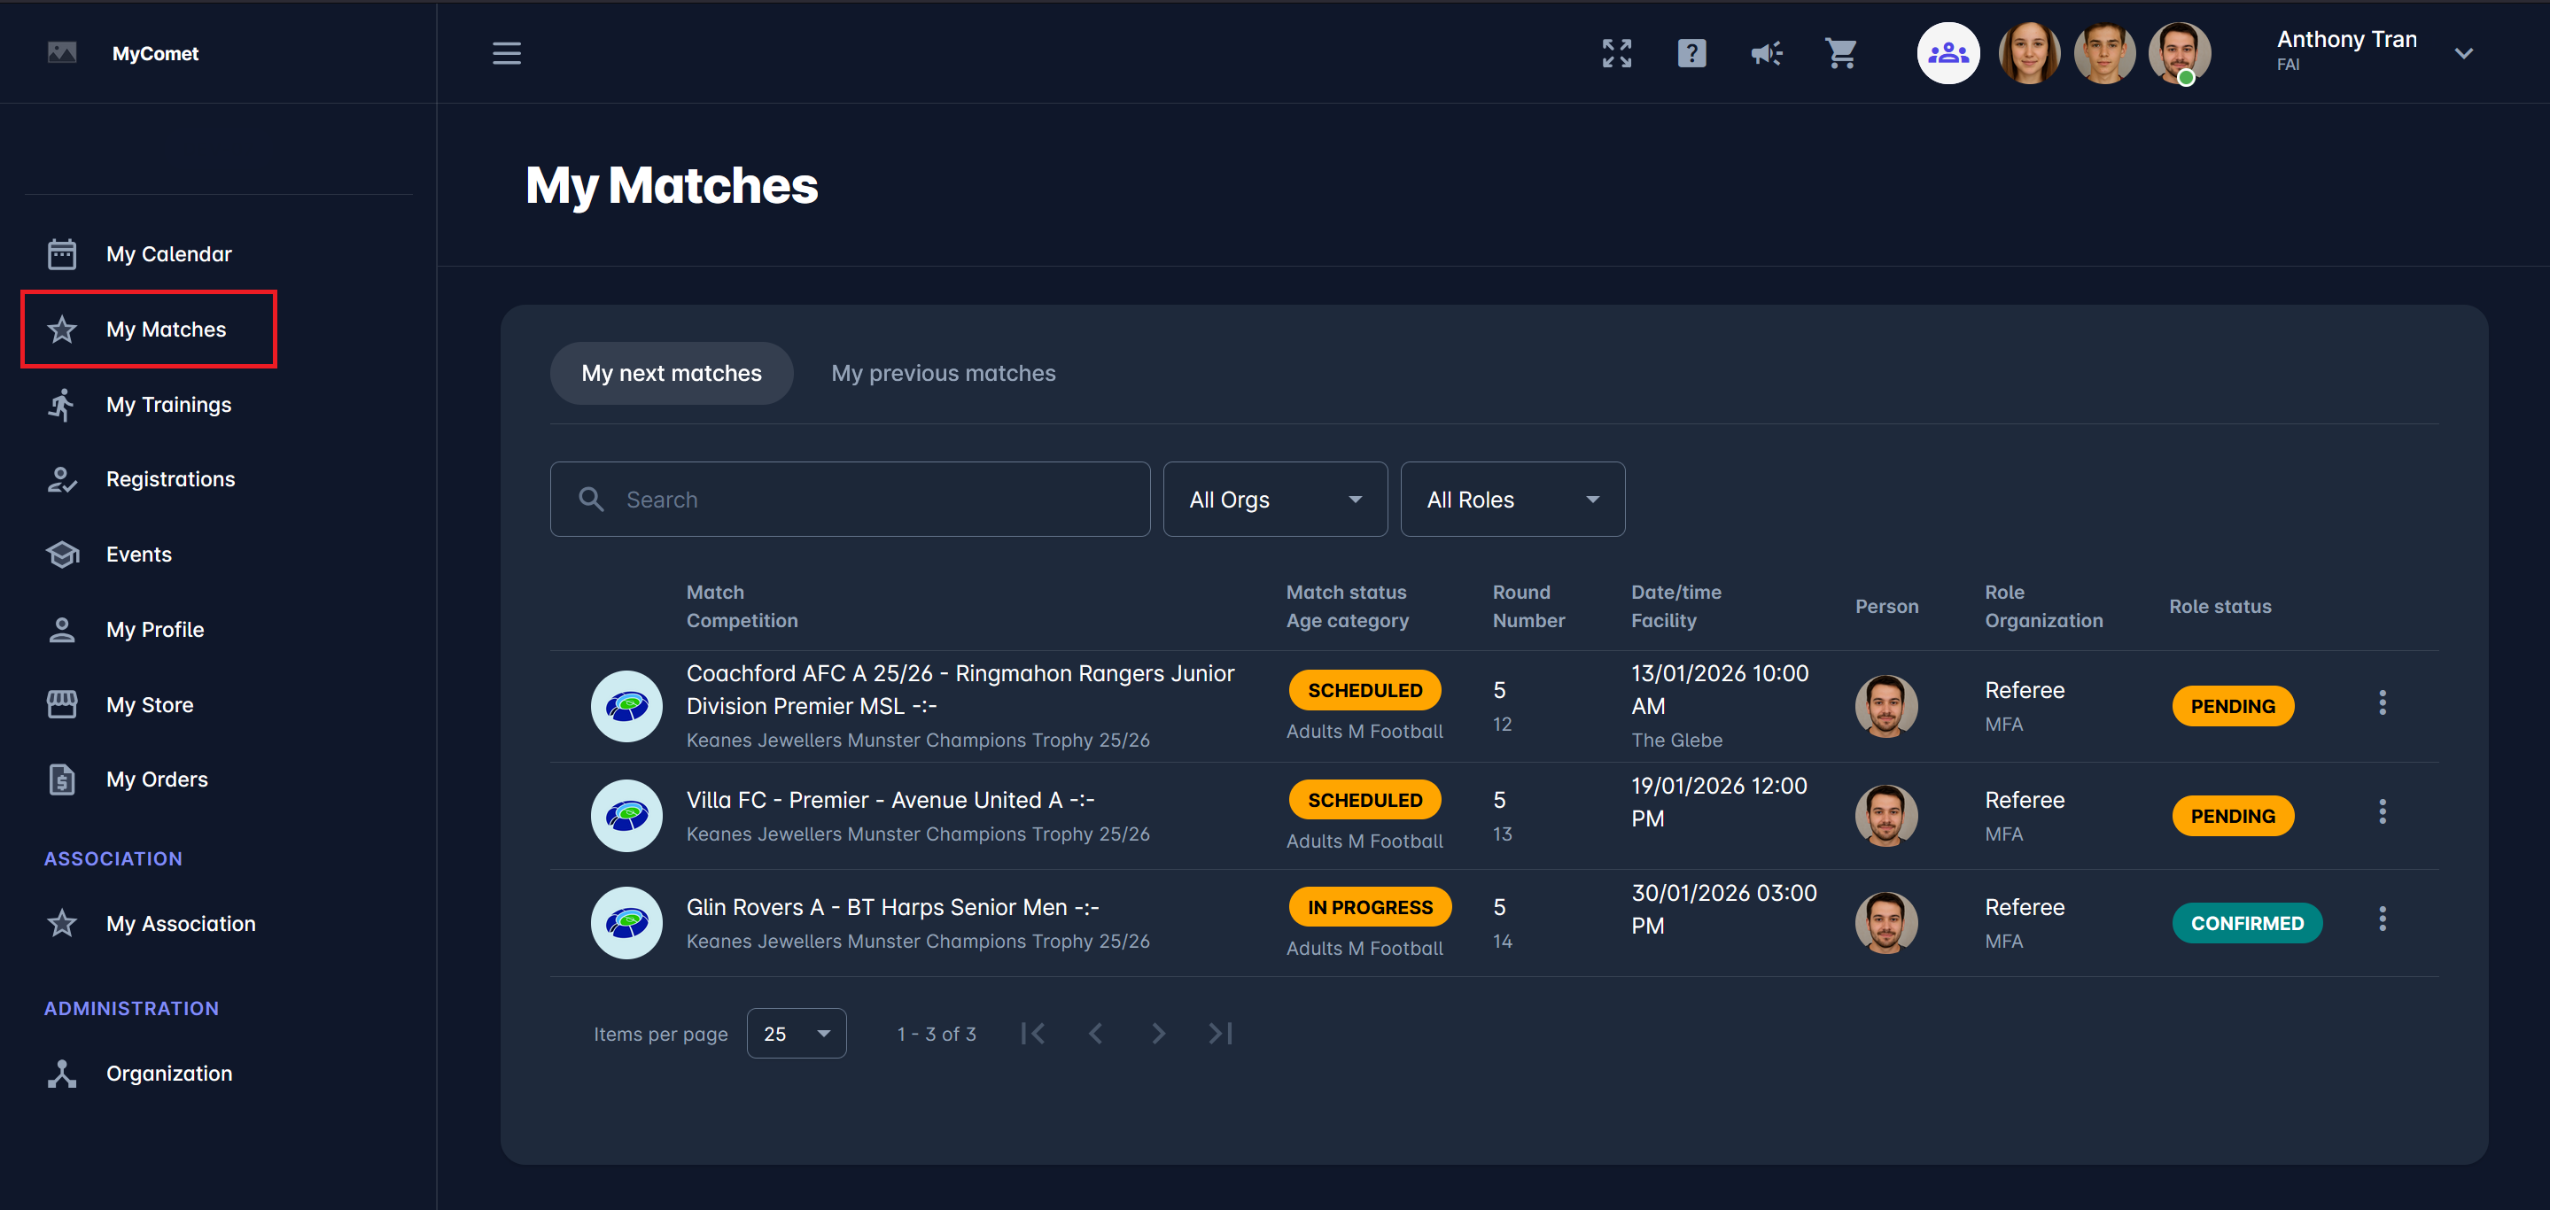This screenshot has height=1210, width=2550.
Task: Click the hamburger menu icon
Action: (x=506, y=53)
